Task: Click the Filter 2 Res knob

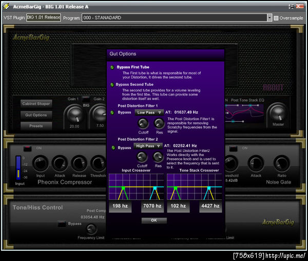Action: coord(158,157)
